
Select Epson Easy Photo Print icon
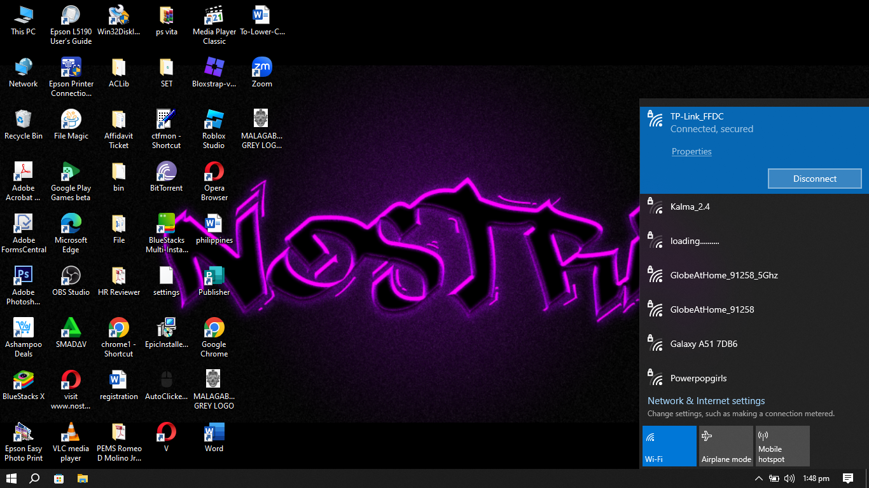click(x=24, y=442)
